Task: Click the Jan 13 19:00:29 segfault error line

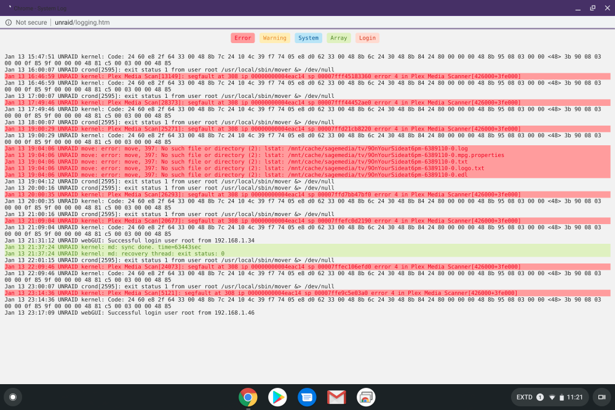Action: (307, 129)
